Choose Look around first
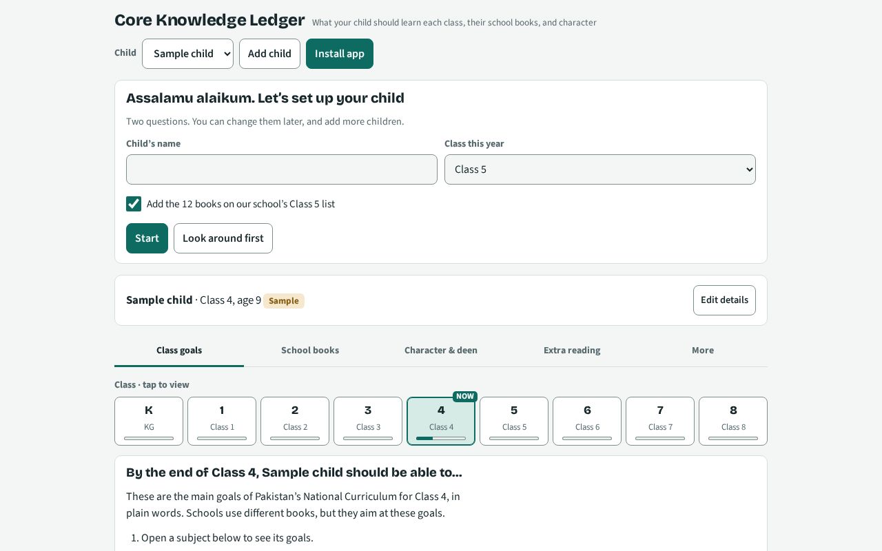This screenshot has height=551, width=882. 223,238
